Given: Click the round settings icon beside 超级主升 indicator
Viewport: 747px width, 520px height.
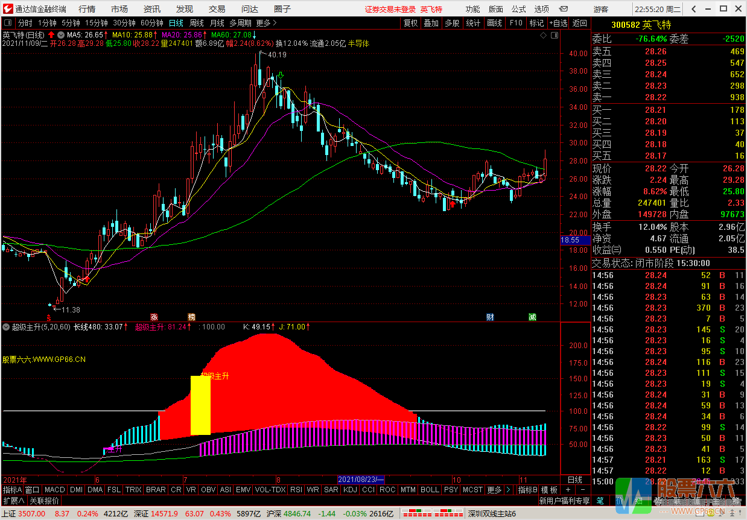Looking at the screenshot, I should coord(6,327).
